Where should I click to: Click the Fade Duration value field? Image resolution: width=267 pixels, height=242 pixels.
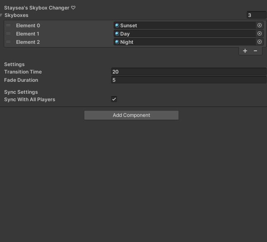[188, 80]
